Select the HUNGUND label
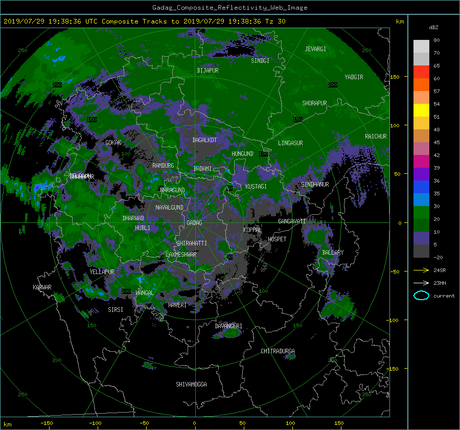This screenshot has height=430, width=460. click(242, 154)
